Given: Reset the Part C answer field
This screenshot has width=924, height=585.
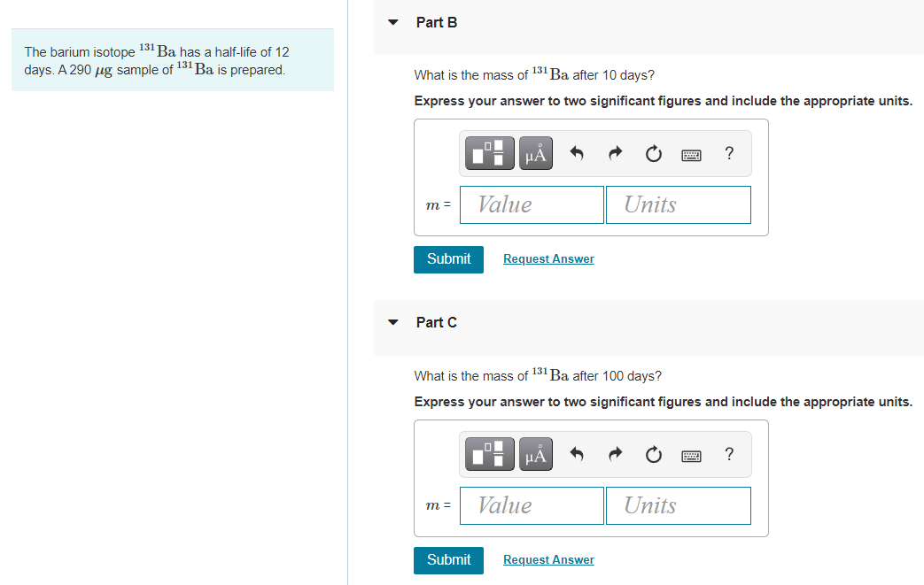Looking at the screenshot, I should click(653, 453).
